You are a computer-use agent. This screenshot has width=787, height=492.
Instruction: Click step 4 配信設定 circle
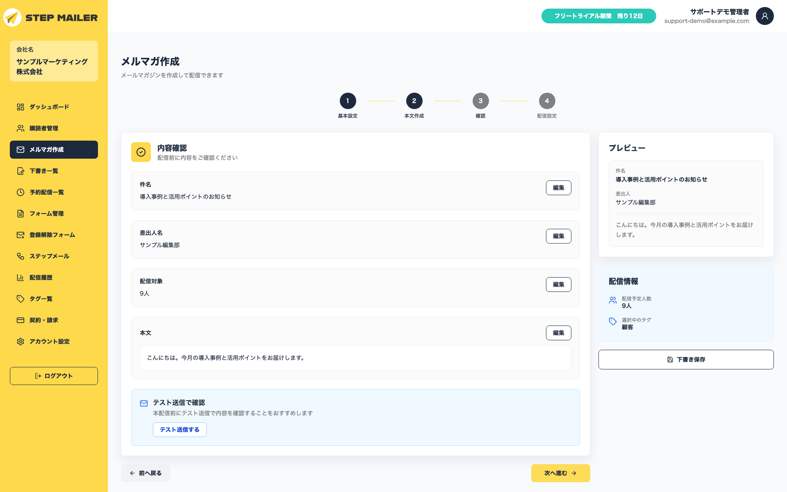pos(547,101)
